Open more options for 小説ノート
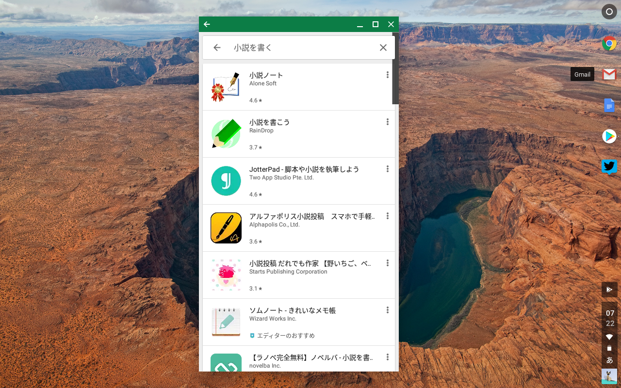The width and height of the screenshot is (621, 388). [387, 75]
